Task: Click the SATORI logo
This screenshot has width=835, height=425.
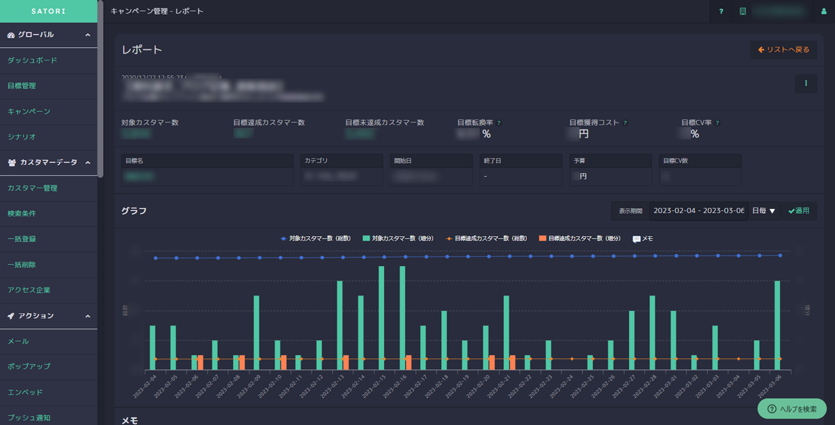Action: (x=48, y=11)
